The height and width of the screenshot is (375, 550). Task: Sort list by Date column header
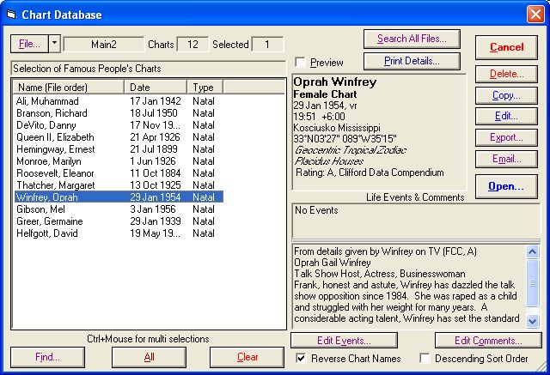[156, 88]
